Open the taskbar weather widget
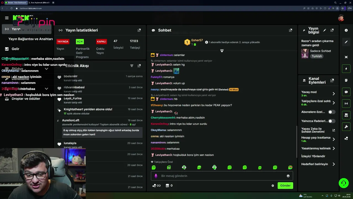Screen dimensions: 353x199 pyautogui.click(x=306, y=195)
